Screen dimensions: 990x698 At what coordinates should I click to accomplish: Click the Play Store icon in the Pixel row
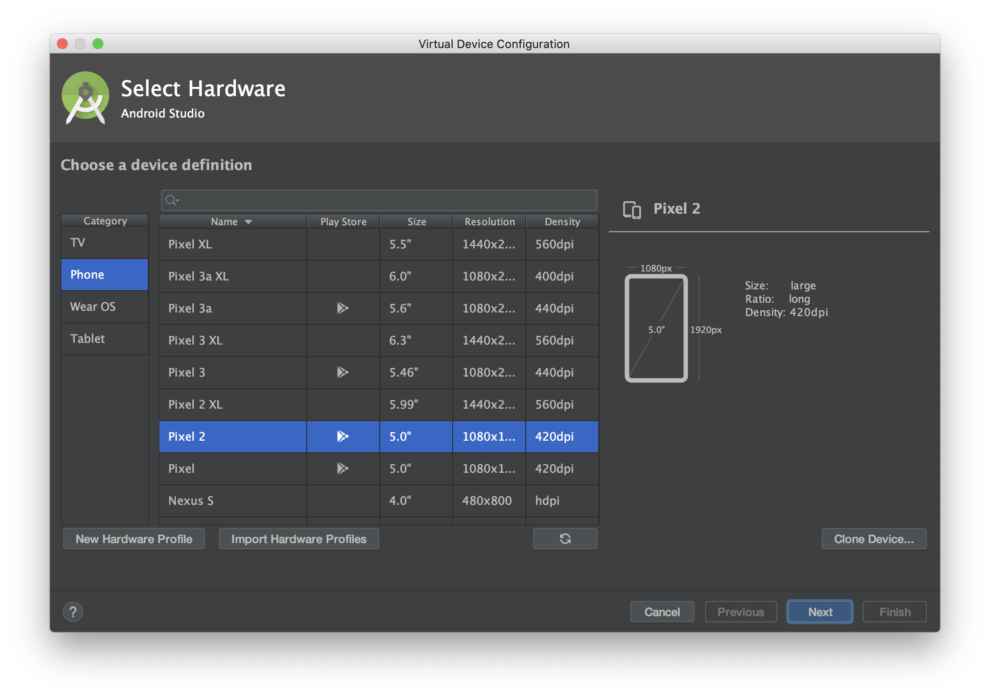342,468
